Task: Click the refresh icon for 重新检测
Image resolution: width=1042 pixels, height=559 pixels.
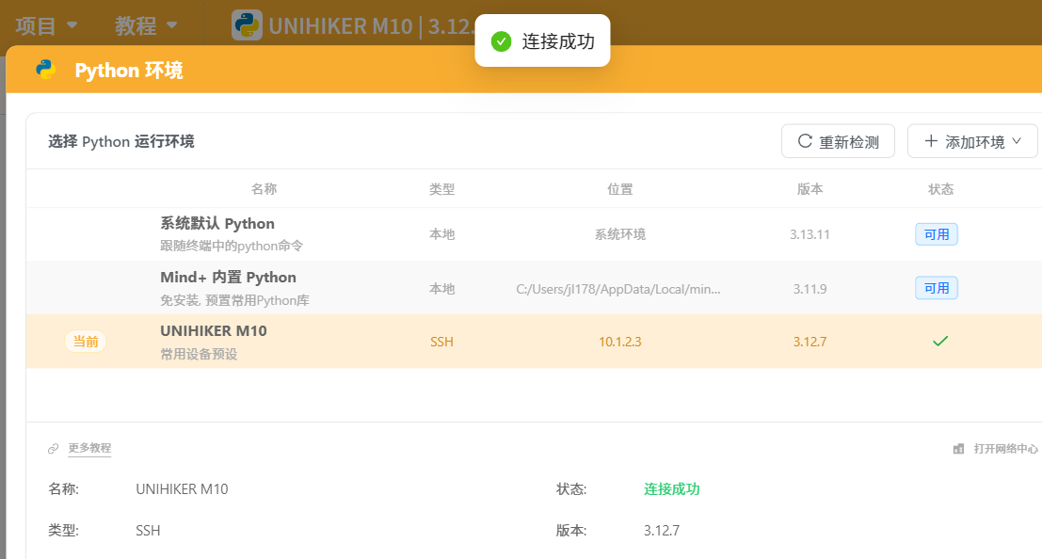Action: (x=805, y=141)
